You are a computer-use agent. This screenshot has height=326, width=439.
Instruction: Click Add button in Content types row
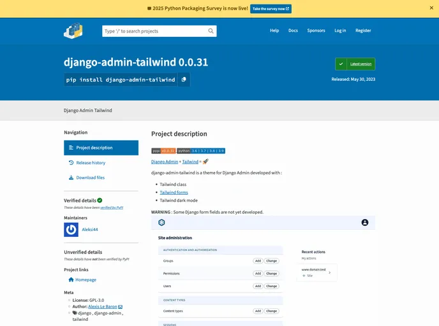[258, 311]
